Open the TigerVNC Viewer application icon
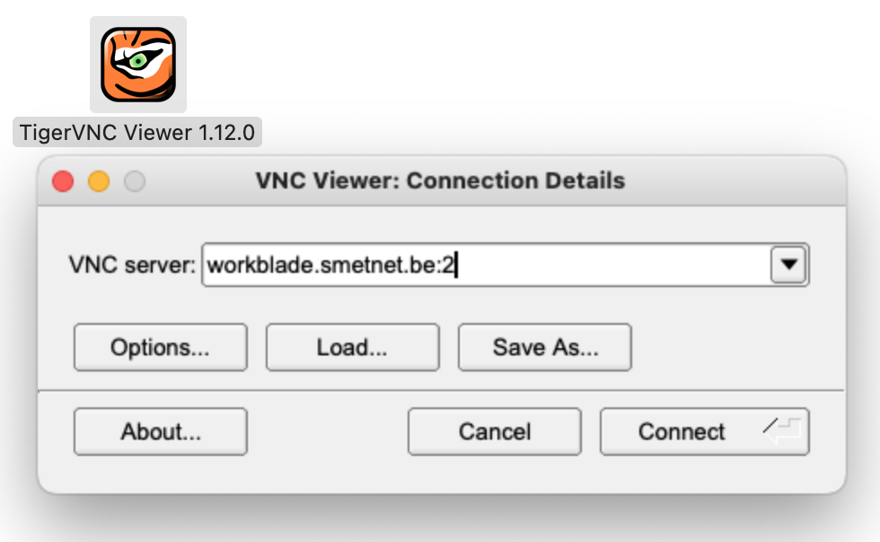Viewport: 880px width, 542px height. pos(139,65)
